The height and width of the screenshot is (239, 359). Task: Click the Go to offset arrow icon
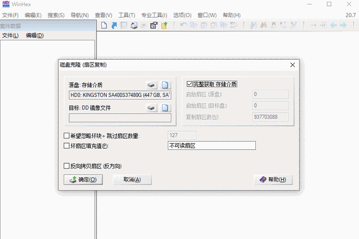pos(313,25)
